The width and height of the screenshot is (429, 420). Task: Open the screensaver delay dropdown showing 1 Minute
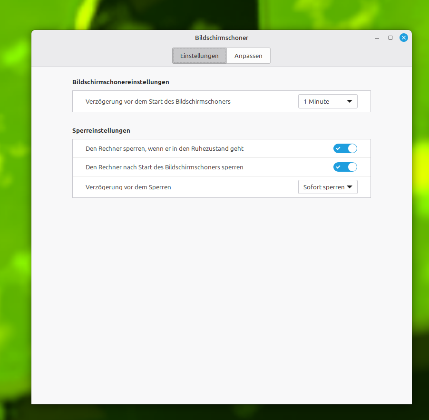coord(327,101)
